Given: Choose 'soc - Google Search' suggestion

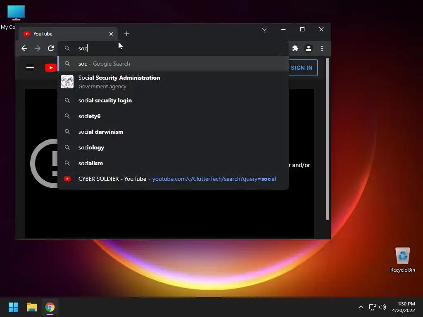Looking at the screenshot, I should tap(173, 64).
